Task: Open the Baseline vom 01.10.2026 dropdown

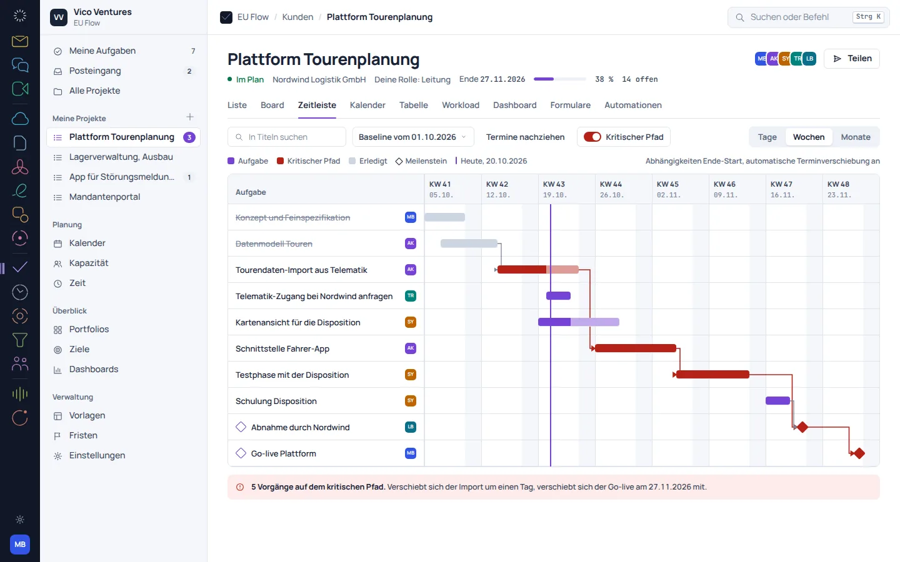Action: [413, 137]
